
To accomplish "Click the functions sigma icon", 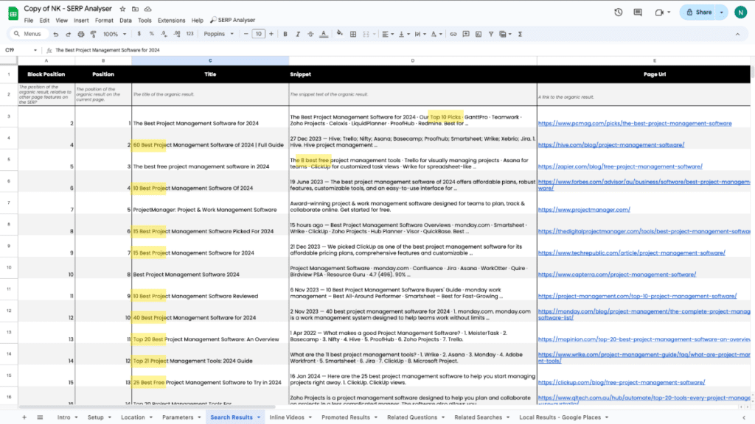I will (520, 34).
